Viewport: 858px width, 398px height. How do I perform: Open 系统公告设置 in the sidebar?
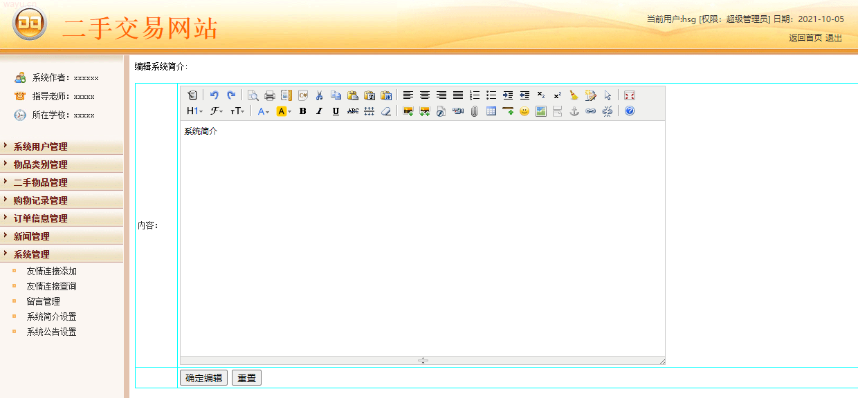[x=51, y=332]
